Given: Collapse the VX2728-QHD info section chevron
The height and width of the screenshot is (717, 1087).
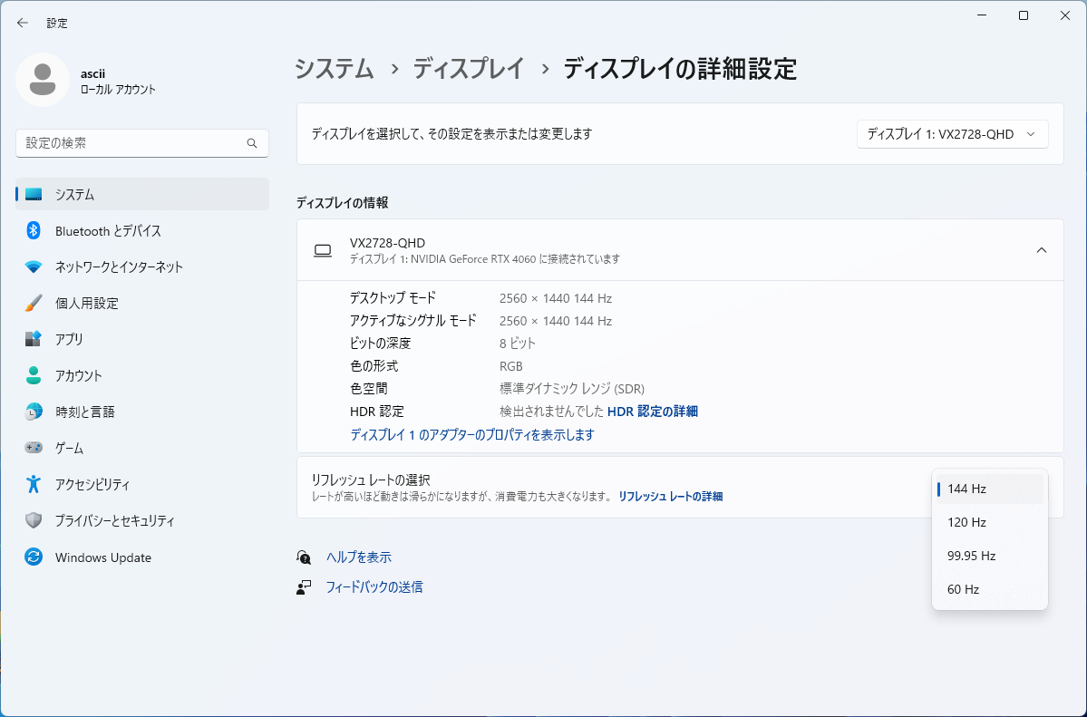Looking at the screenshot, I should 1042,250.
